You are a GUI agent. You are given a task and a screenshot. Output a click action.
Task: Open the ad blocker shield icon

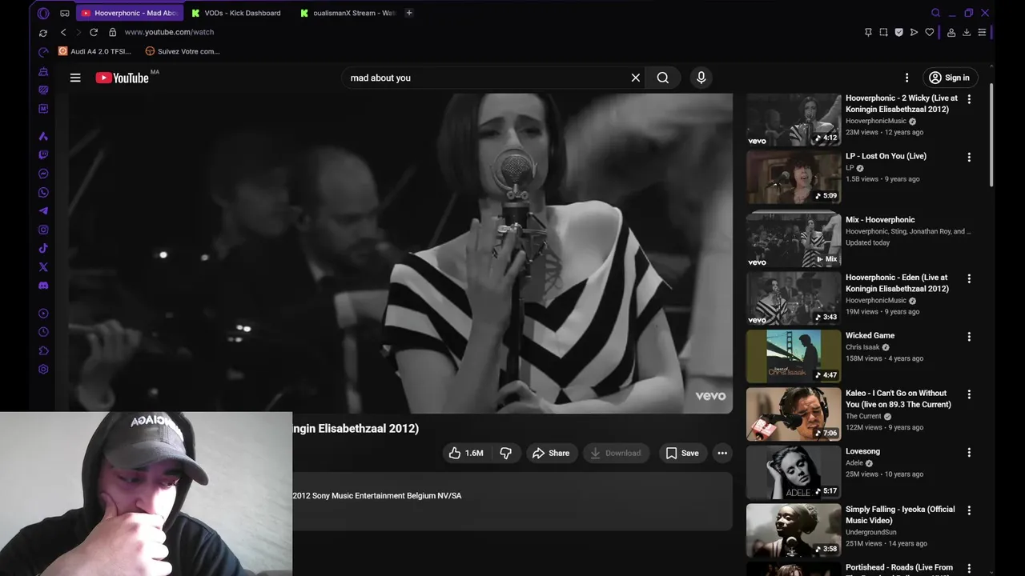pos(898,32)
